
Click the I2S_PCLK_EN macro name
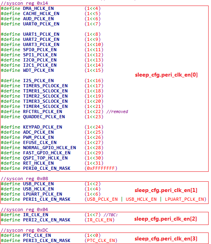(x=38, y=81)
